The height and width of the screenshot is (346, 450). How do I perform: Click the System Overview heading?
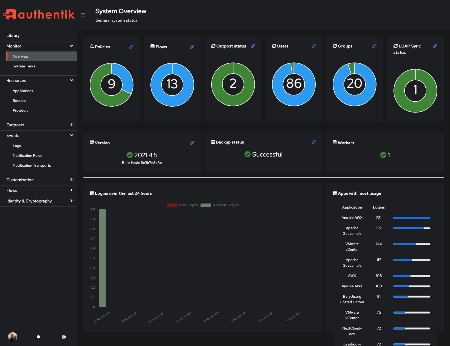pos(121,11)
